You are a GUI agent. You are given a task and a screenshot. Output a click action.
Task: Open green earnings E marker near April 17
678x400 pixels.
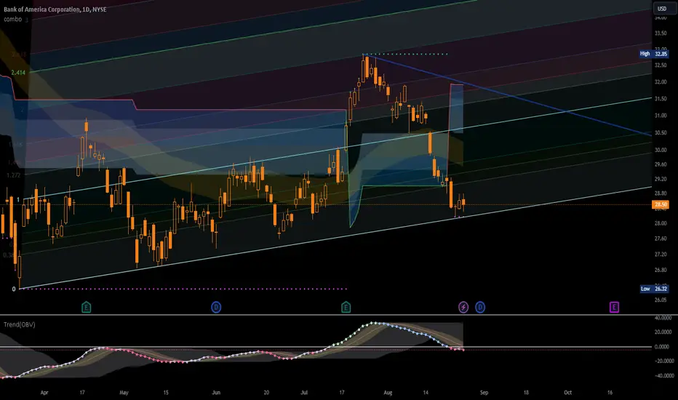pos(87,308)
